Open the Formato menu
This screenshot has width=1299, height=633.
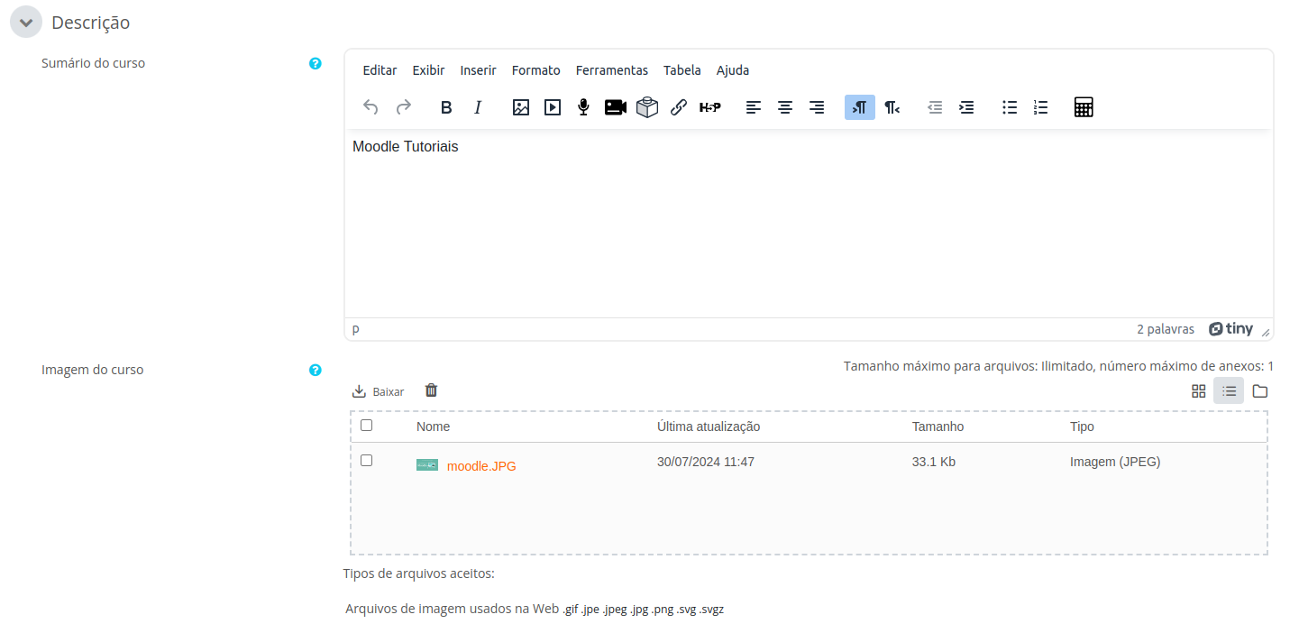coord(535,70)
